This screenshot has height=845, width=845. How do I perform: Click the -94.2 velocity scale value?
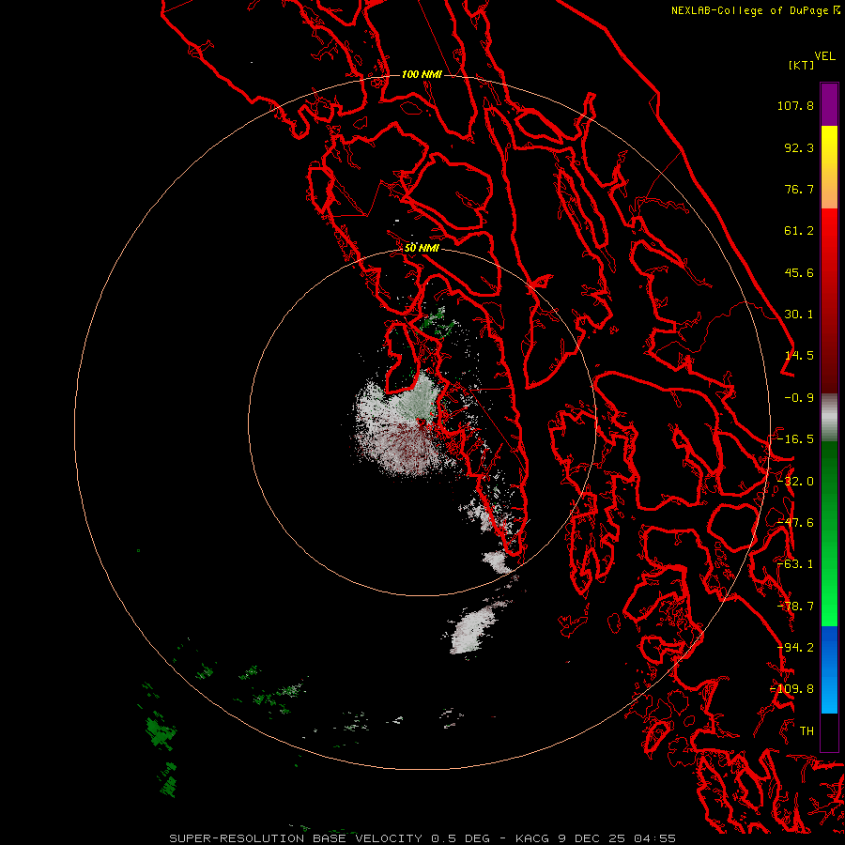pyautogui.click(x=795, y=648)
